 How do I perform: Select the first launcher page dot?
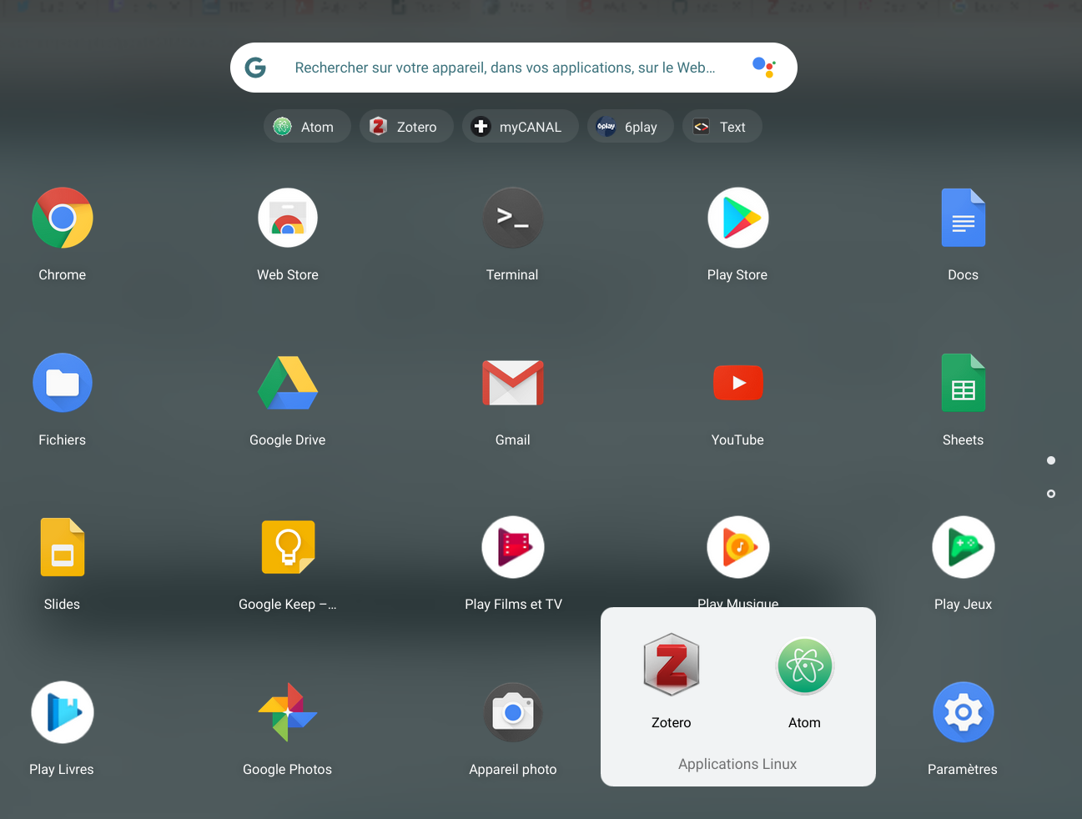click(x=1051, y=460)
